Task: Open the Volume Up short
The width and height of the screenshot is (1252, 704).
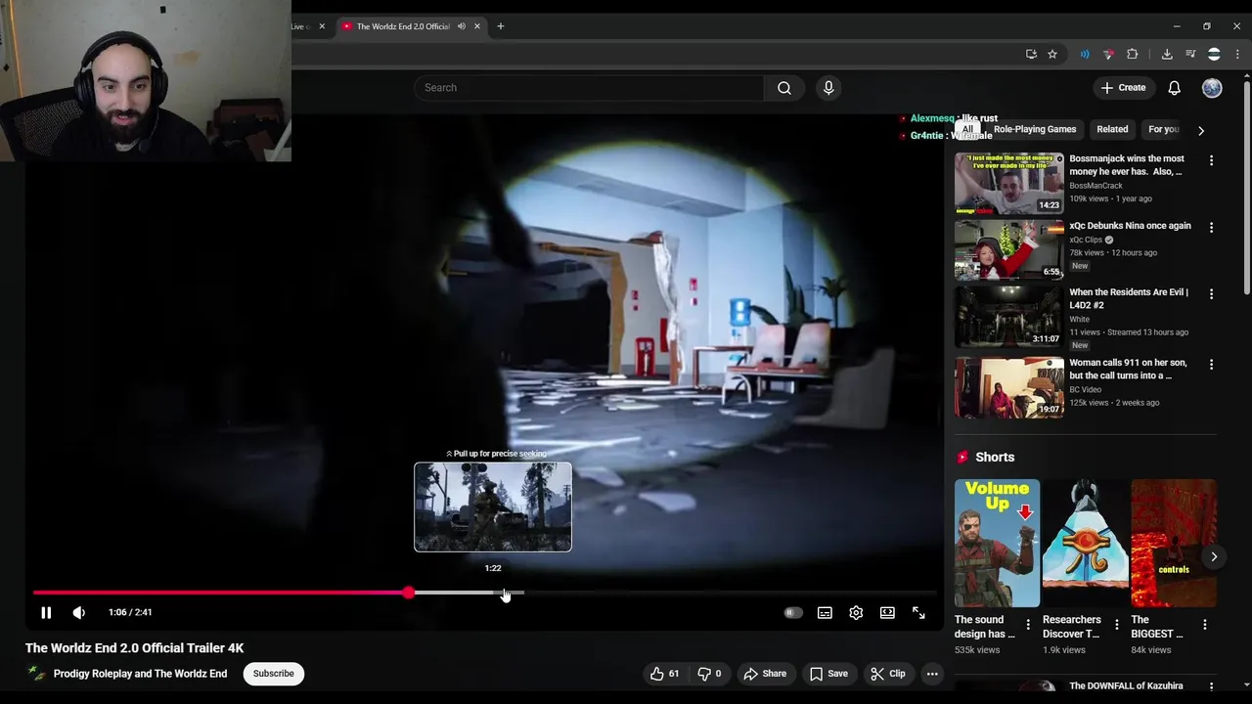Action: (997, 543)
